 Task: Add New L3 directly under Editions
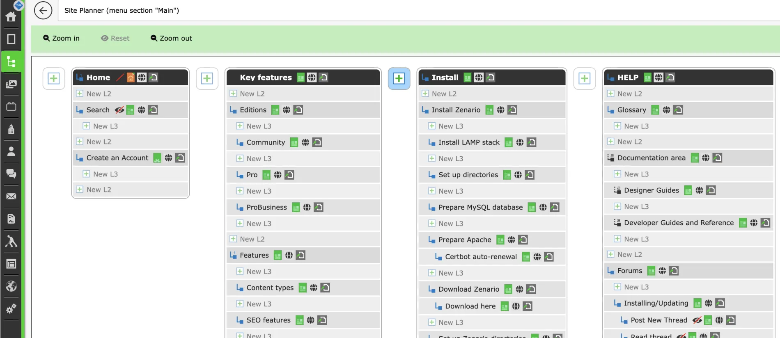(x=303, y=126)
